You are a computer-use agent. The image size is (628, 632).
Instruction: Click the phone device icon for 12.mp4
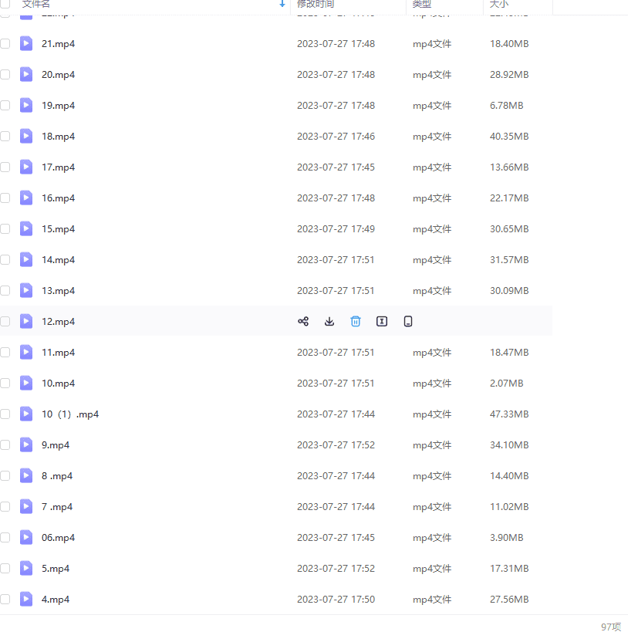[408, 322]
